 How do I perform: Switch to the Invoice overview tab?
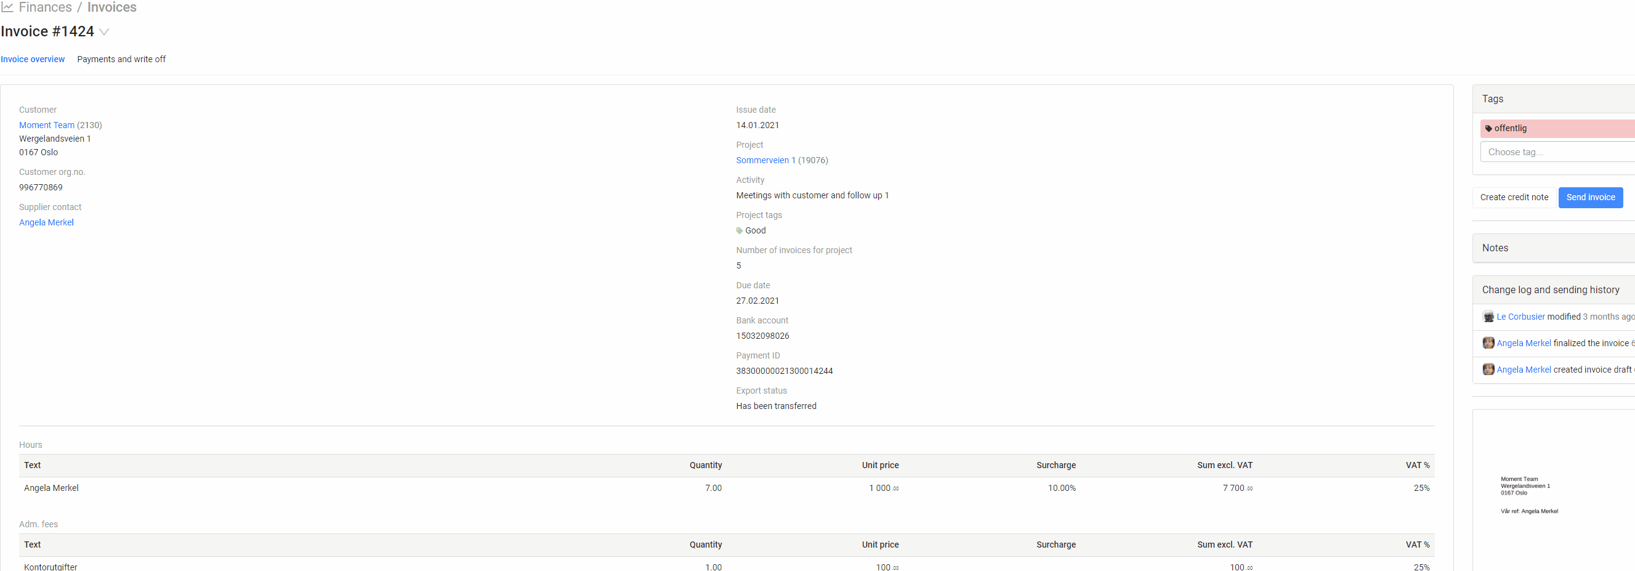pyautogui.click(x=33, y=59)
